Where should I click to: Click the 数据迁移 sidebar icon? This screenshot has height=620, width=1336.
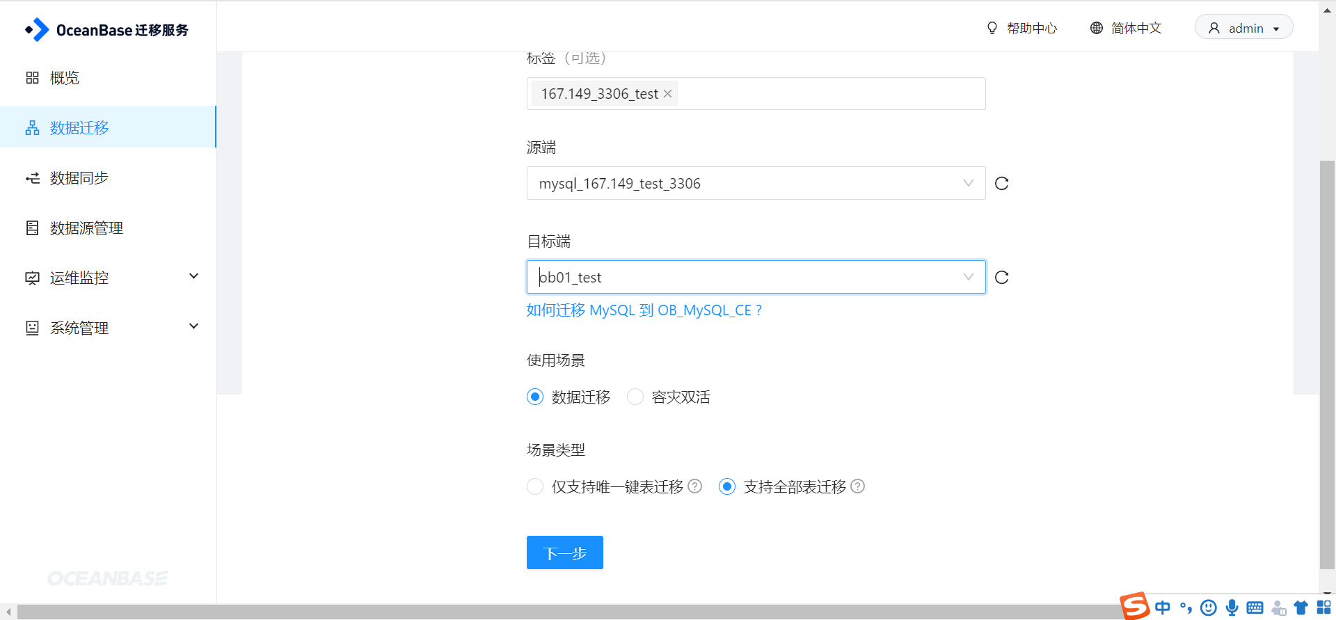point(32,128)
